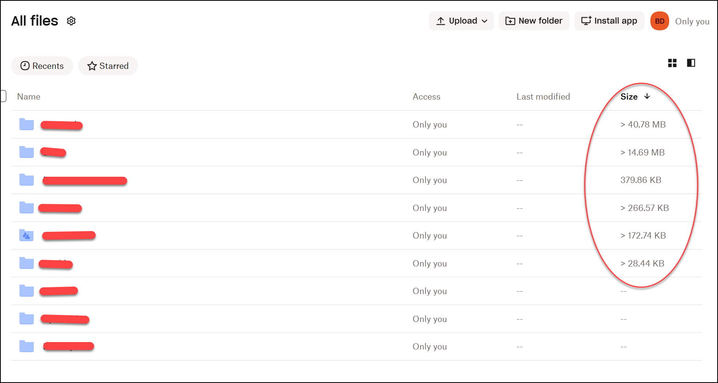Reverse the Size sort arrow
Viewport: 718px width, 383px height.
(x=647, y=96)
